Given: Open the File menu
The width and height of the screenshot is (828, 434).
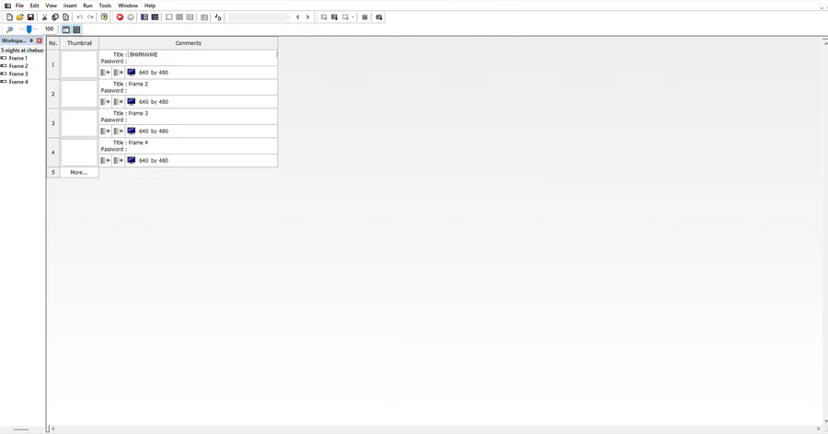Looking at the screenshot, I should click(x=19, y=6).
